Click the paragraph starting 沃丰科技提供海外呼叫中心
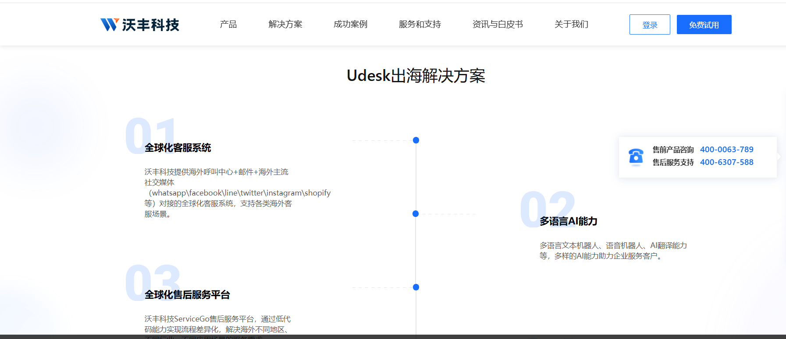 pos(238,193)
